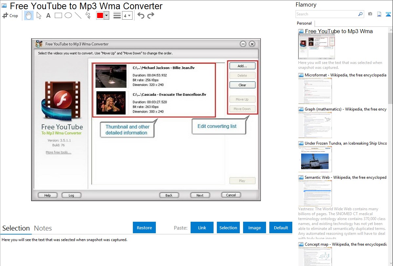Click the red color swatch
Viewport: 393px width, 266px height.
coord(100,15)
